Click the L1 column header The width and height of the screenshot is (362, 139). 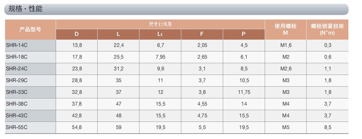point(160,34)
